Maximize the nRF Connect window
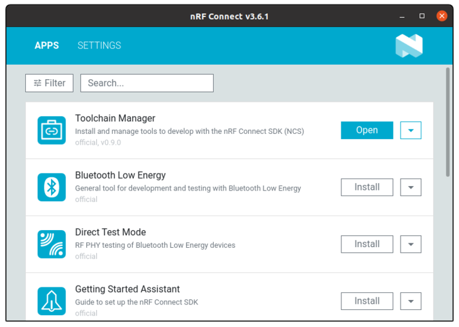The image size is (459, 327). tap(422, 16)
